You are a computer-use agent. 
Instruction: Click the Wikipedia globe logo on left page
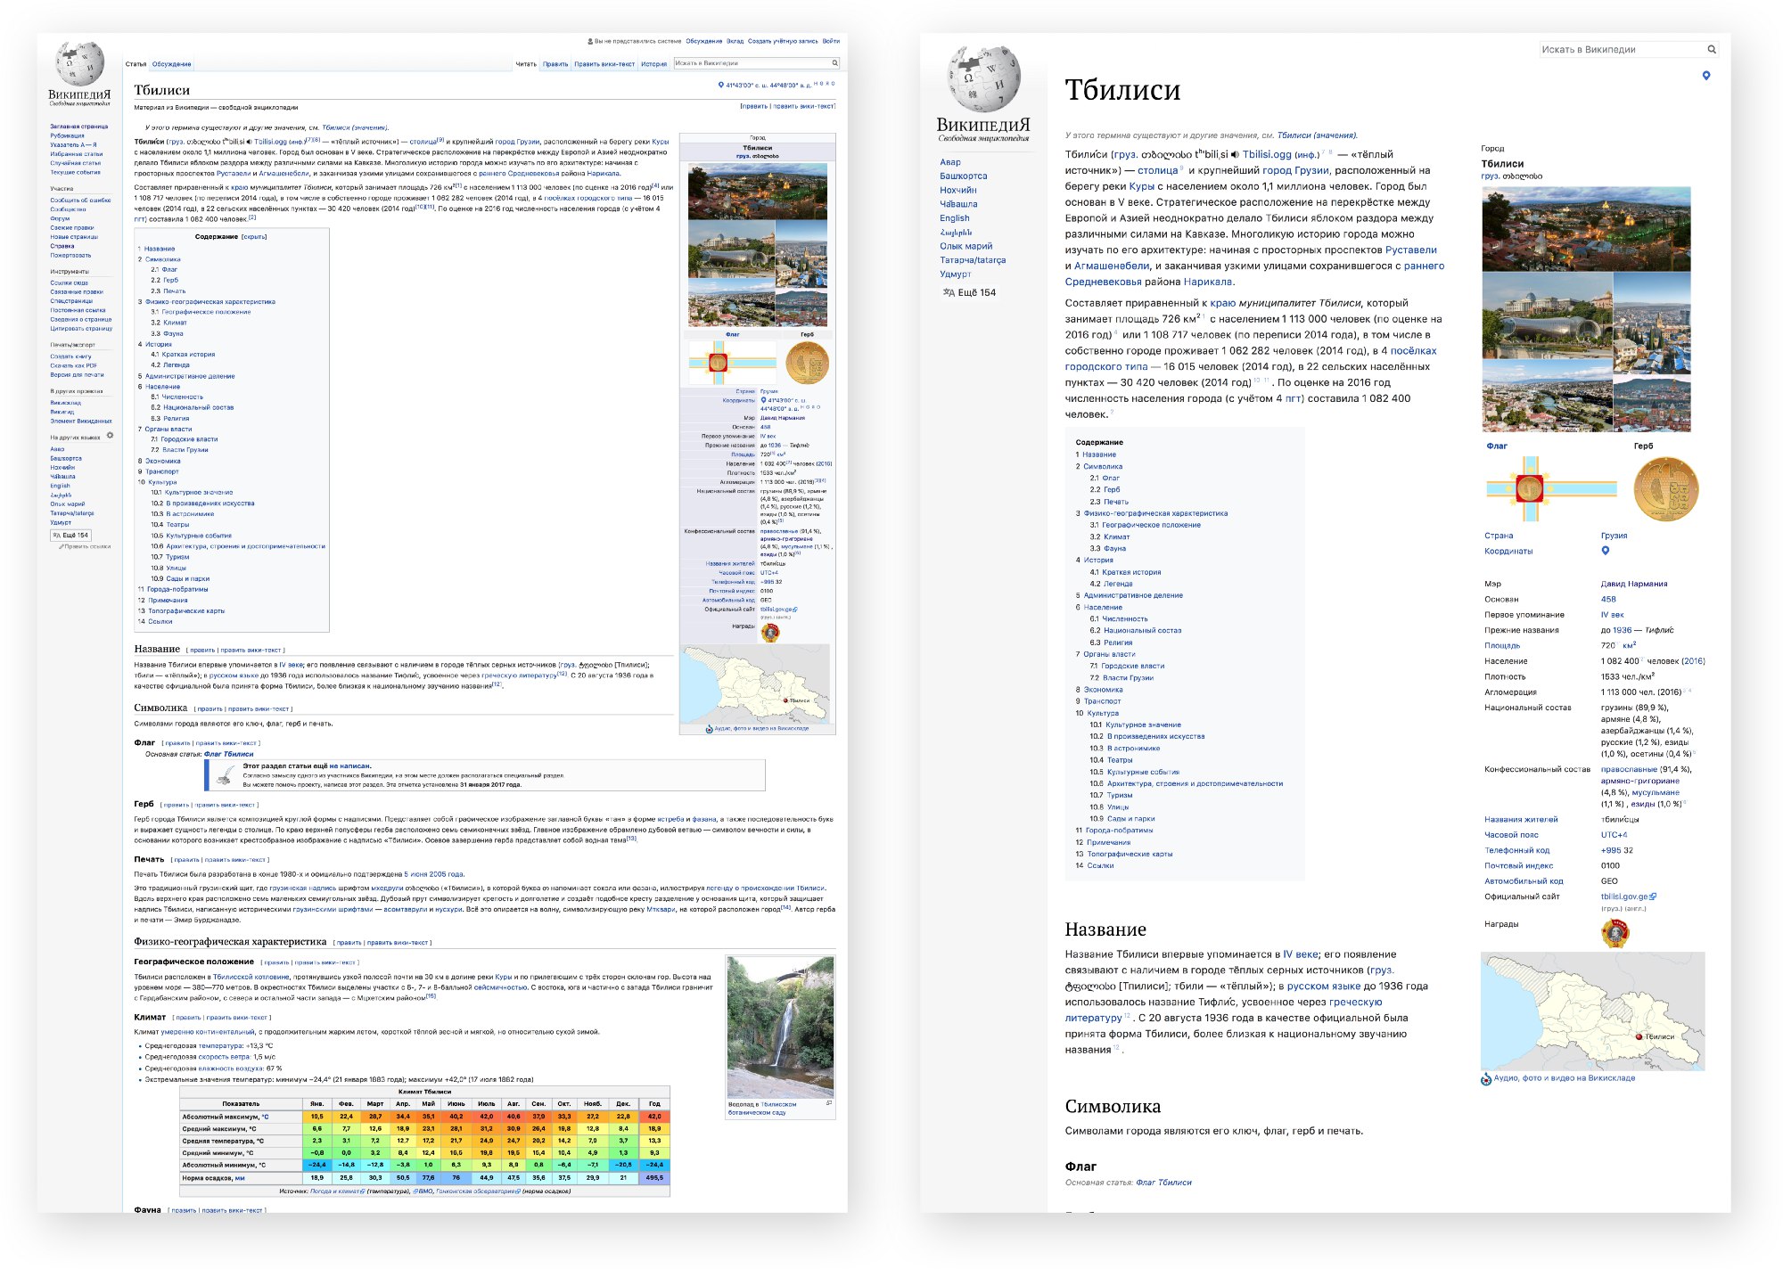coord(79,64)
